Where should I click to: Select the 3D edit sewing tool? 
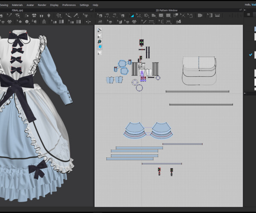(68, 16)
